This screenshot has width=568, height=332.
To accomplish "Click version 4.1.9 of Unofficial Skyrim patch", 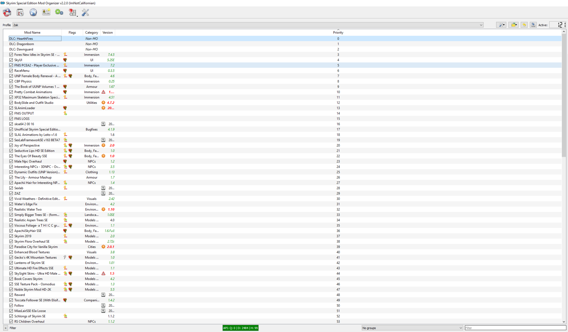I will [x=111, y=129].
